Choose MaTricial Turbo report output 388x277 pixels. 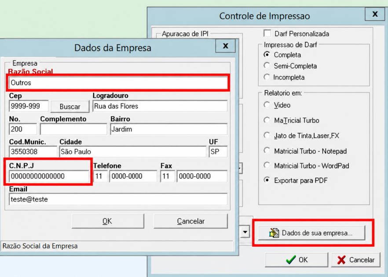pos(267,120)
